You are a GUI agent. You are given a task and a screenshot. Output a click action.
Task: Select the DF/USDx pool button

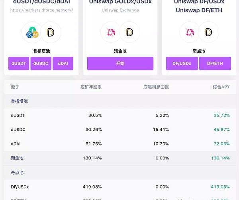[x=181, y=64]
